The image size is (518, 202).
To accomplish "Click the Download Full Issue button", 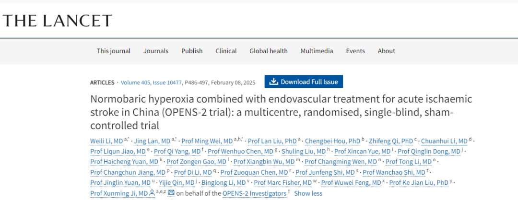I will click(304, 82).
